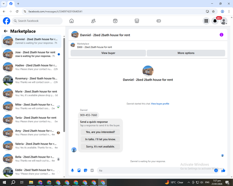Open Bella conversation in chat list
The width and height of the screenshot is (233, 186).
coord(31,159)
